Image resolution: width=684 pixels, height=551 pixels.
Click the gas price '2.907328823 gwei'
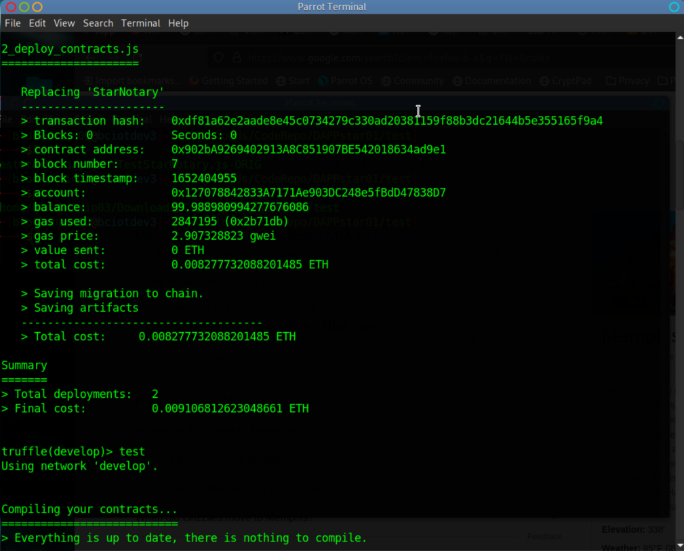223,236
